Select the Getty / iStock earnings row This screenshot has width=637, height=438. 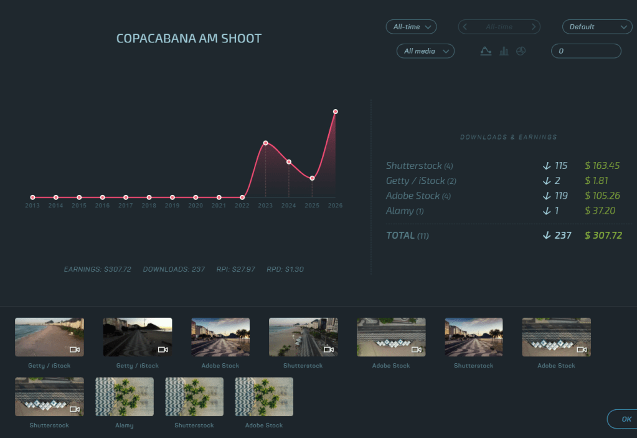[x=503, y=181]
